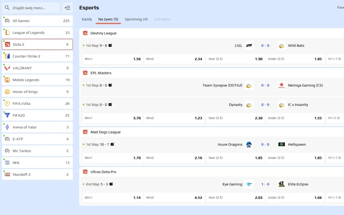
Task: Select Dota 2 in the games list
Action: click(37, 44)
